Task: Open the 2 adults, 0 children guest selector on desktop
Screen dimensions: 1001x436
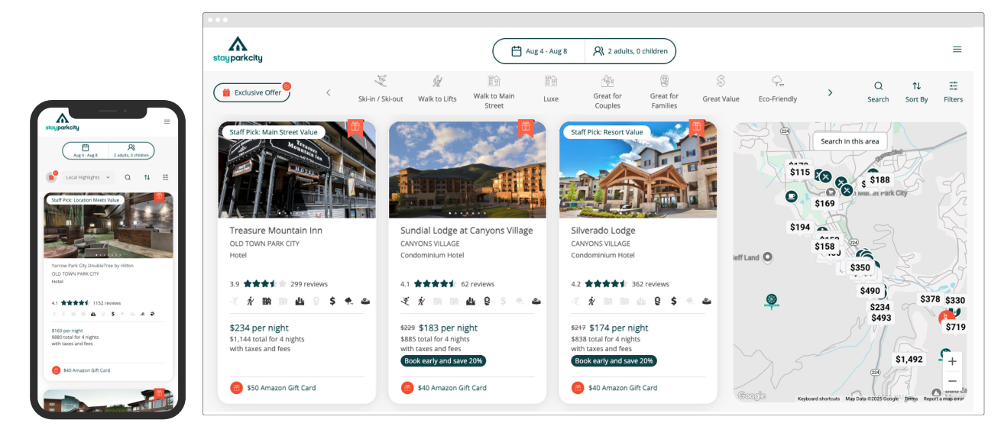Action: [630, 51]
